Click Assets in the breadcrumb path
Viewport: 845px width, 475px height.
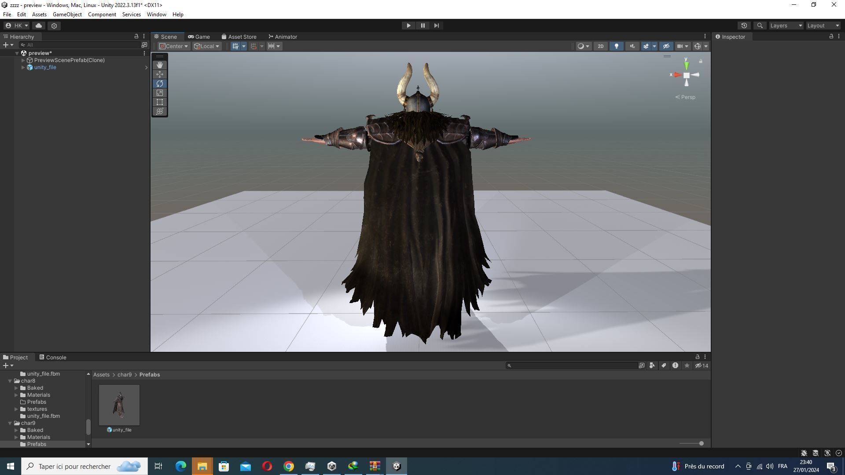point(101,375)
